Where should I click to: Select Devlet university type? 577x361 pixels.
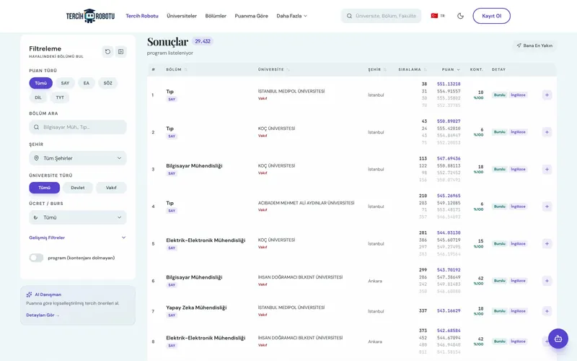(x=78, y=188)
